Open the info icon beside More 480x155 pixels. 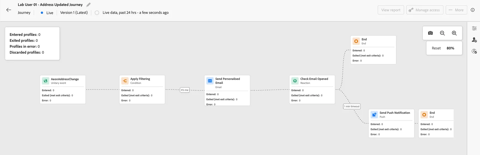pyautogui.click(x=473, y=10)
